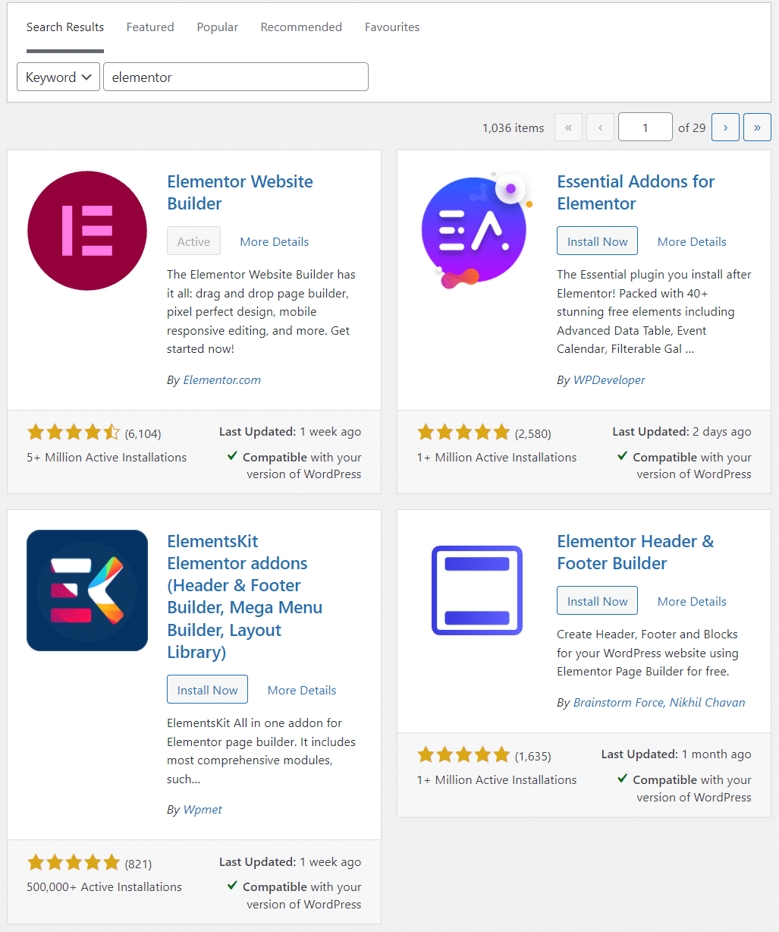Jump to the last results page arrow

[x=757, y=128]
